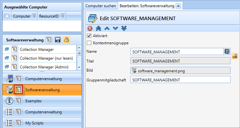Edit Collection Manager (nur lesen) via notepad icon

point(15,58)
